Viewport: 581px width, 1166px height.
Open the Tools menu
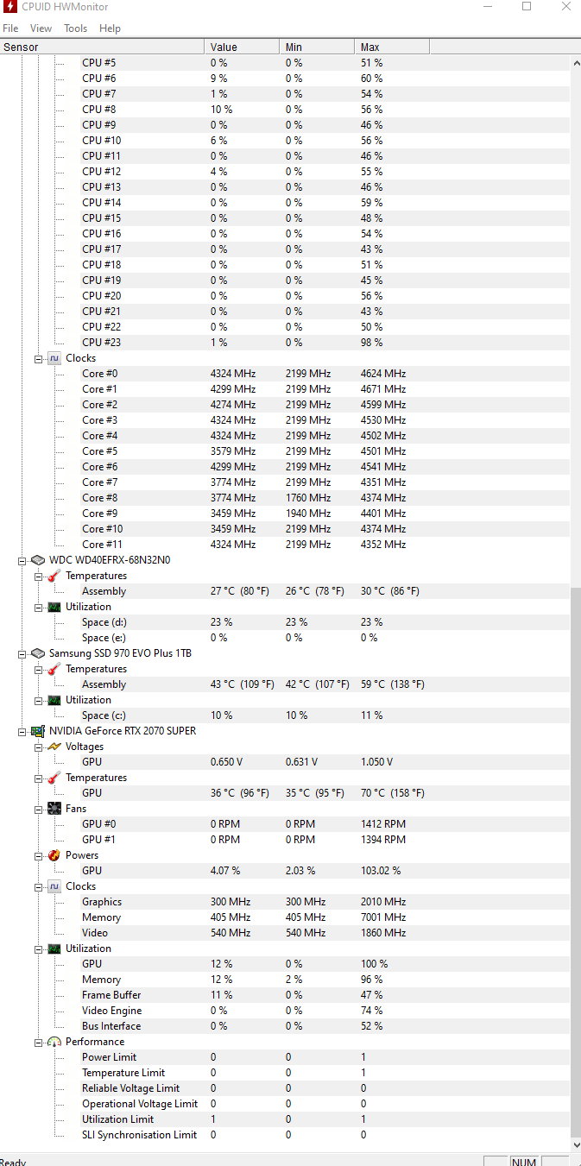click(x=75, y=28)
